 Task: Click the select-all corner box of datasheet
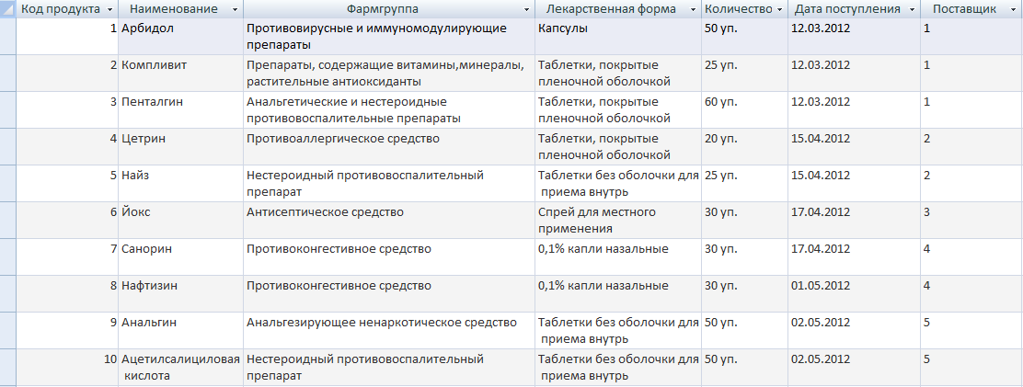coord(8,9)
